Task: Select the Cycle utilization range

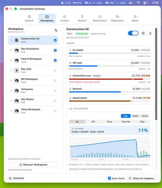Action: pos(145,116)
